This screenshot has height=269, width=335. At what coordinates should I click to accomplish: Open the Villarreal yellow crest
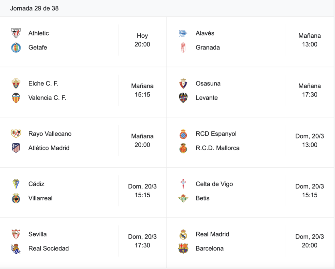tap(16, 198)
